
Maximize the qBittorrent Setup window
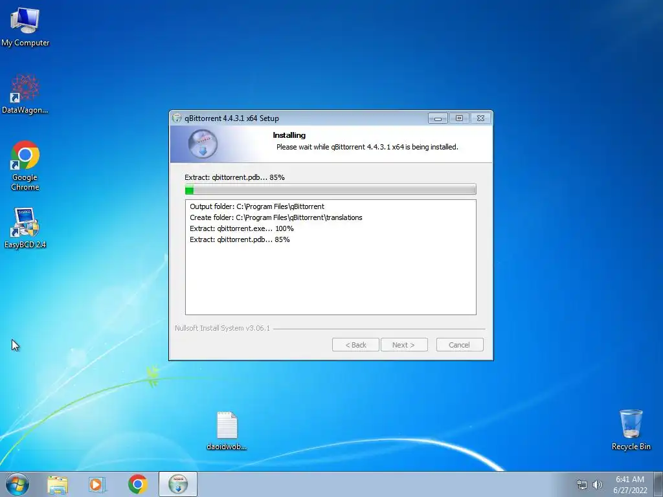(459, 118)
